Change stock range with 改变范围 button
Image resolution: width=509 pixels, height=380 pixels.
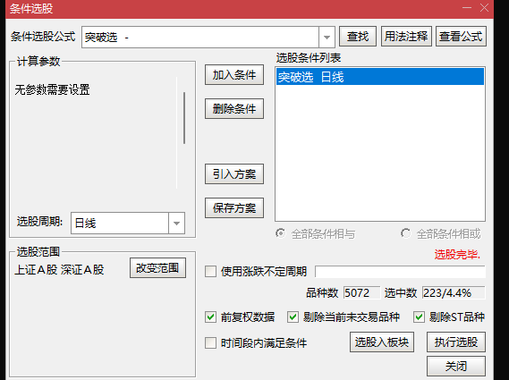pyautogui.click(x=157, y=268)
